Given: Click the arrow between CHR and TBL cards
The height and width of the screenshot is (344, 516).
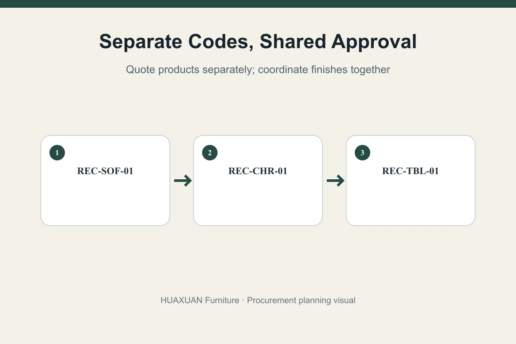Looking at the screenshot, I should point(335,181).
